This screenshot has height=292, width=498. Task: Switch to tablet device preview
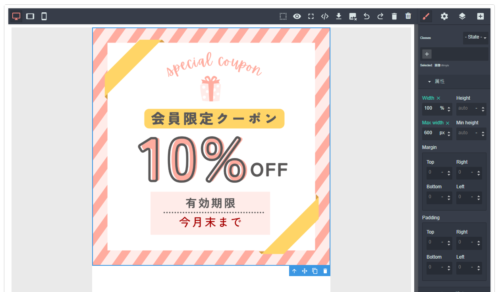[30, 16]
